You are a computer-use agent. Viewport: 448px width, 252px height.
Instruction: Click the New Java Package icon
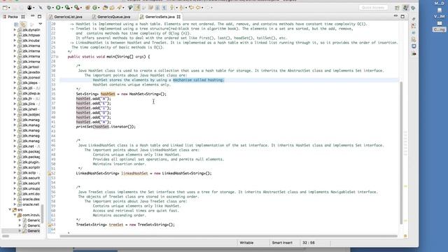[x=87, y=8]
